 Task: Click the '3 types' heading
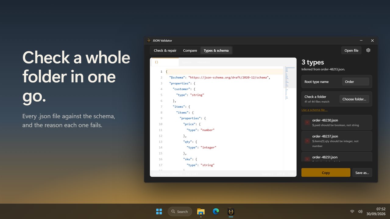313,62
